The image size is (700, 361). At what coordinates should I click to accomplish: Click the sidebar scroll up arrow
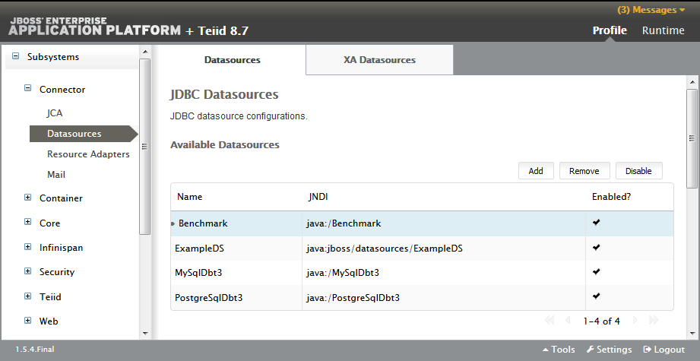click(144, 52)
